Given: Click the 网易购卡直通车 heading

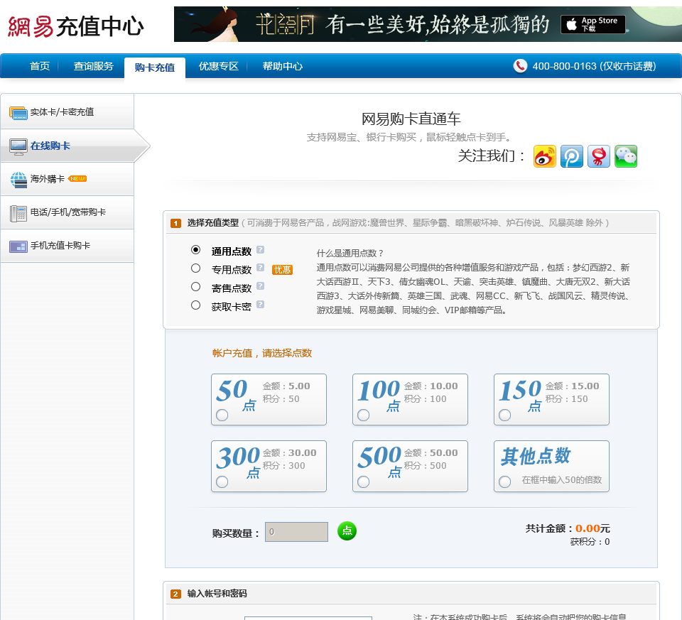Looking at the screenshot, I should pos(411,119).
